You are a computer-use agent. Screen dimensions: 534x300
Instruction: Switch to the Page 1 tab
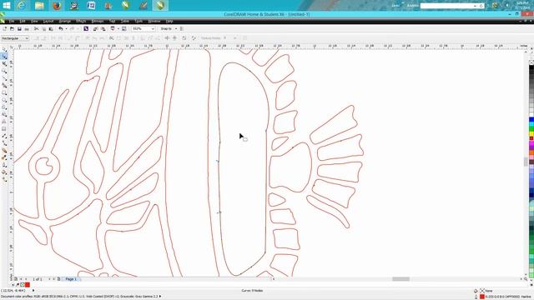[x=71, y=279]
